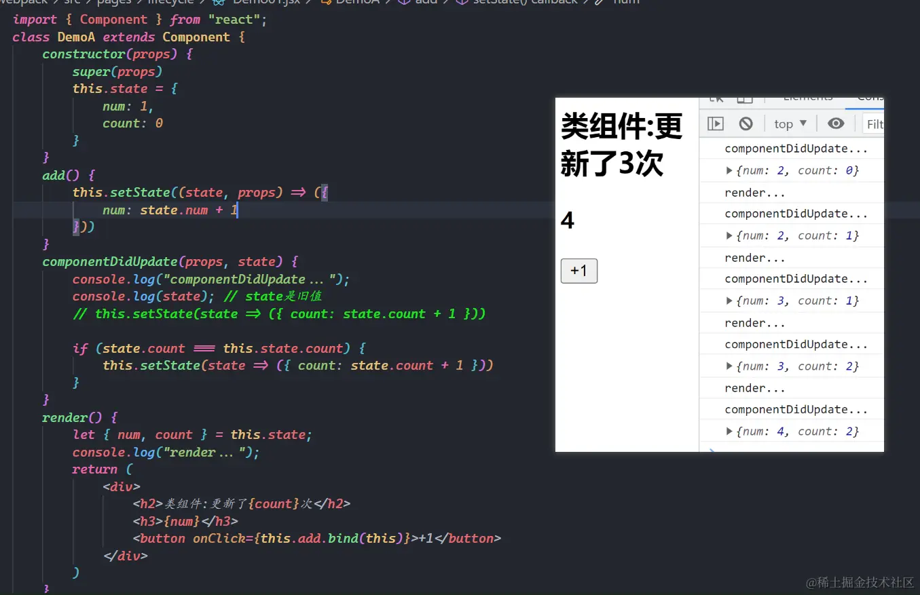Place cursor on the import Component line
The height and width of the screenshot is (595, 920).
click(140, 20)
